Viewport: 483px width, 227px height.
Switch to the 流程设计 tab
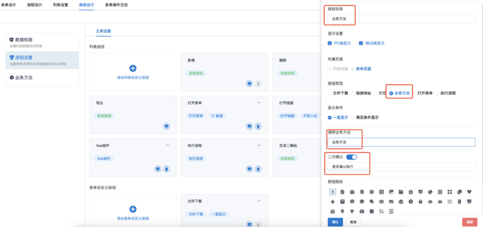tap(34, 5)
